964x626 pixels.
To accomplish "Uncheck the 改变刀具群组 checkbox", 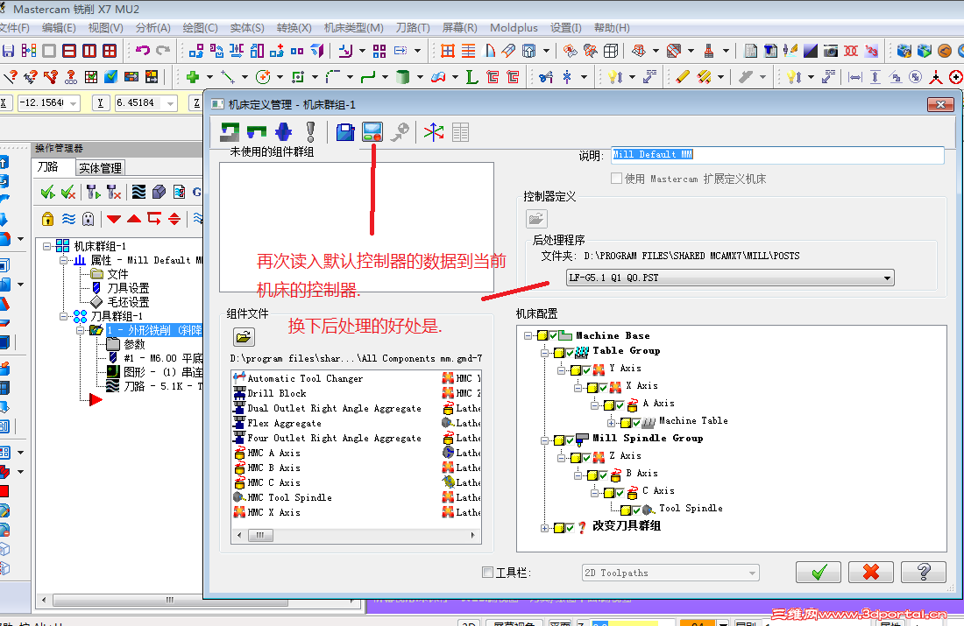I will 570,528.
